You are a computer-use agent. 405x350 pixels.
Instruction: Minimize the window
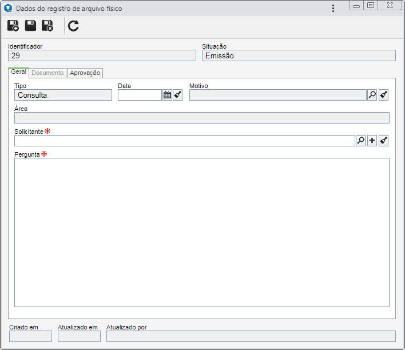(356, 5)
